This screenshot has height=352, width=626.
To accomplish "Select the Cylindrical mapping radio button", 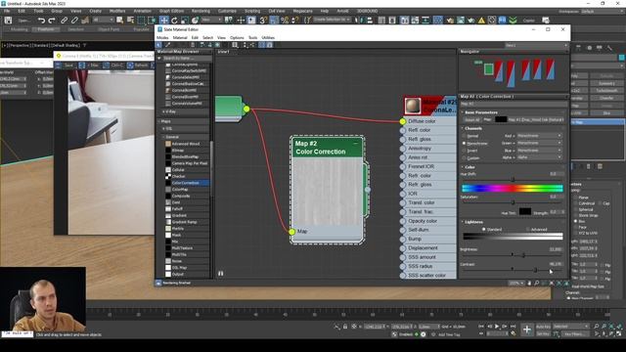I will click(576, 203).
